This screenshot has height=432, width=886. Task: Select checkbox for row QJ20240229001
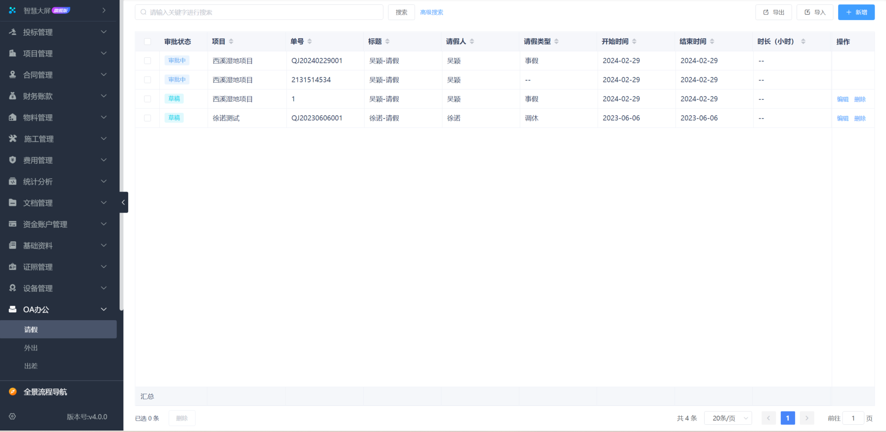147,61
